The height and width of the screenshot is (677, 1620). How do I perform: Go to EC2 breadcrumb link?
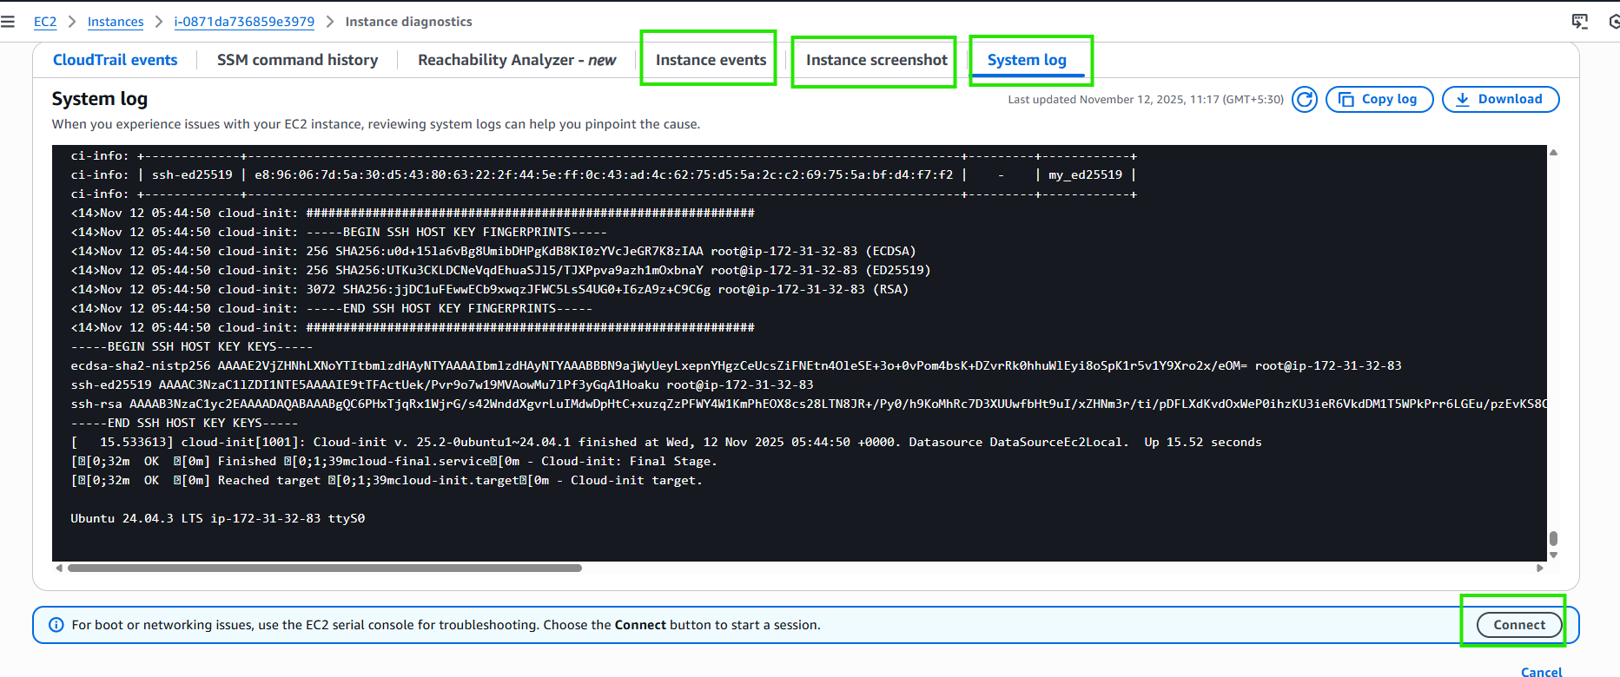(45, 22)
